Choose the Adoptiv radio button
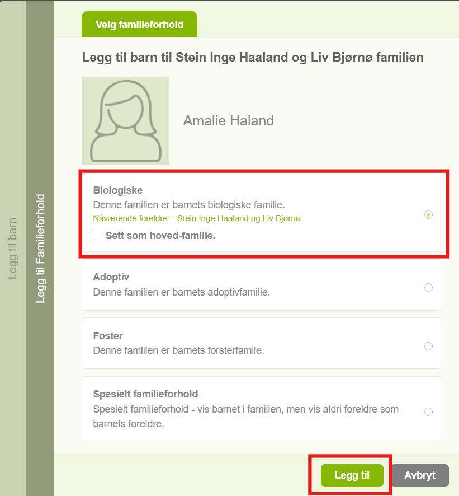The width and height of the screenshot is (459, 496). point(428,288)
